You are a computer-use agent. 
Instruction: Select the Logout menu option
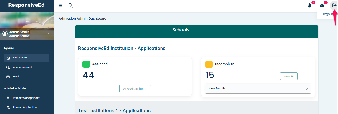click(328, 14)
